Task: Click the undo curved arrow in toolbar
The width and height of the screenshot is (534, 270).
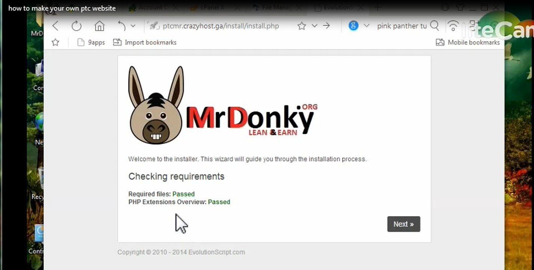Action: (122, 26)
